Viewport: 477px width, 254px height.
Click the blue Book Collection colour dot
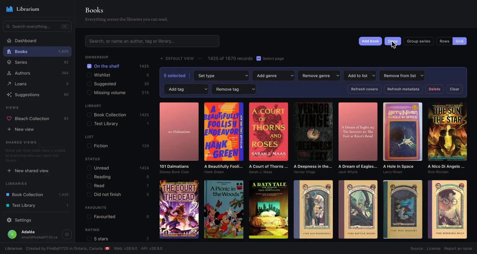tap(8, 195)
